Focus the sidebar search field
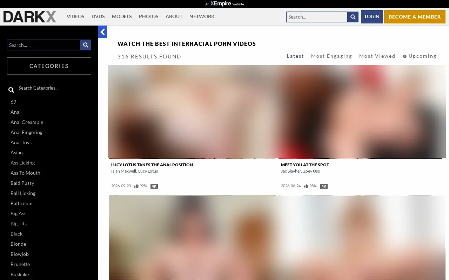The width and height of the screenshot is (449, 280). (43, 45)
